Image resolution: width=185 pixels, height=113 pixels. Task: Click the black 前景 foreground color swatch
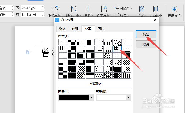pyautogui.click(x=74, y=98)
